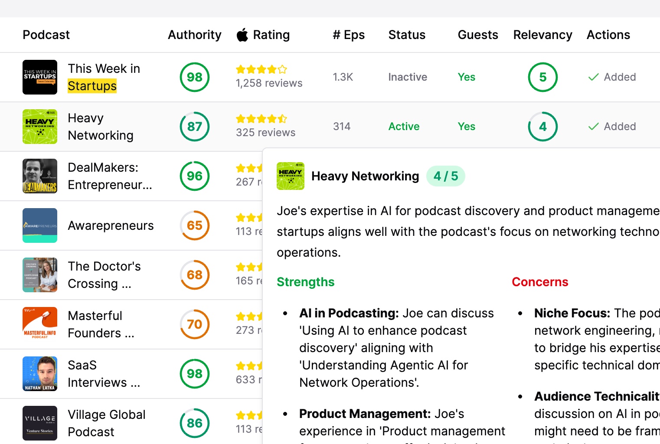Open Heavy Networking podcast artwork in table row
The image size is (660, 444).
pos(40,127)
